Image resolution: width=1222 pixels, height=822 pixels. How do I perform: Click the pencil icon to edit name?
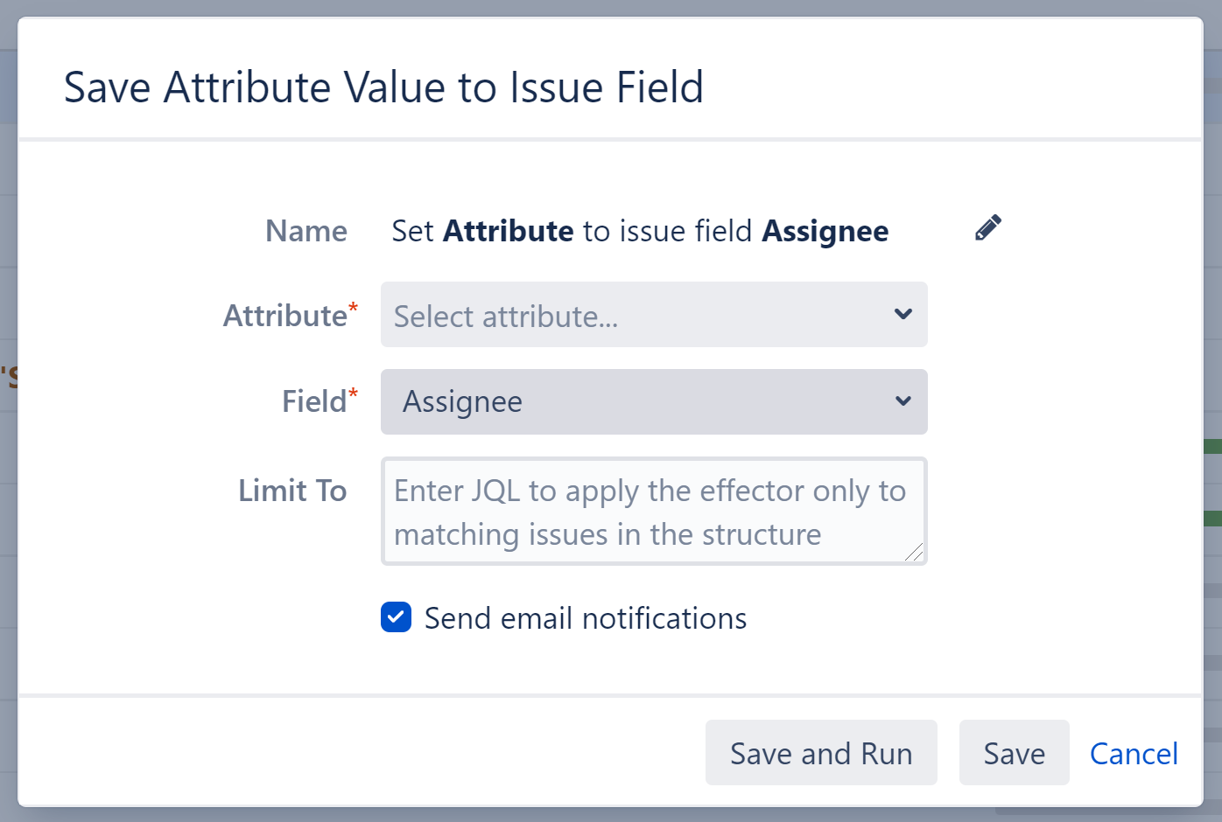point(987,227)
